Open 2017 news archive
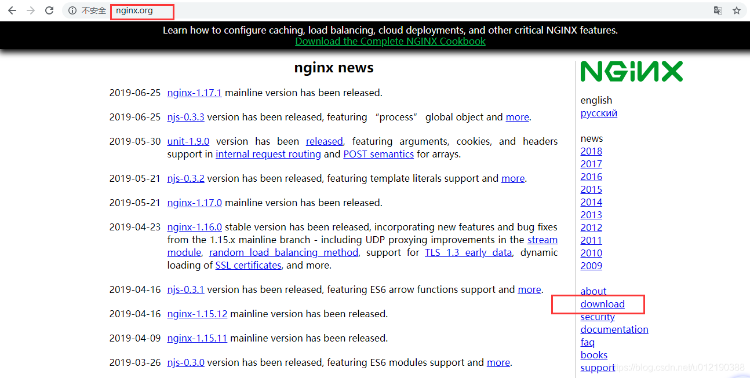 (591, 164)
